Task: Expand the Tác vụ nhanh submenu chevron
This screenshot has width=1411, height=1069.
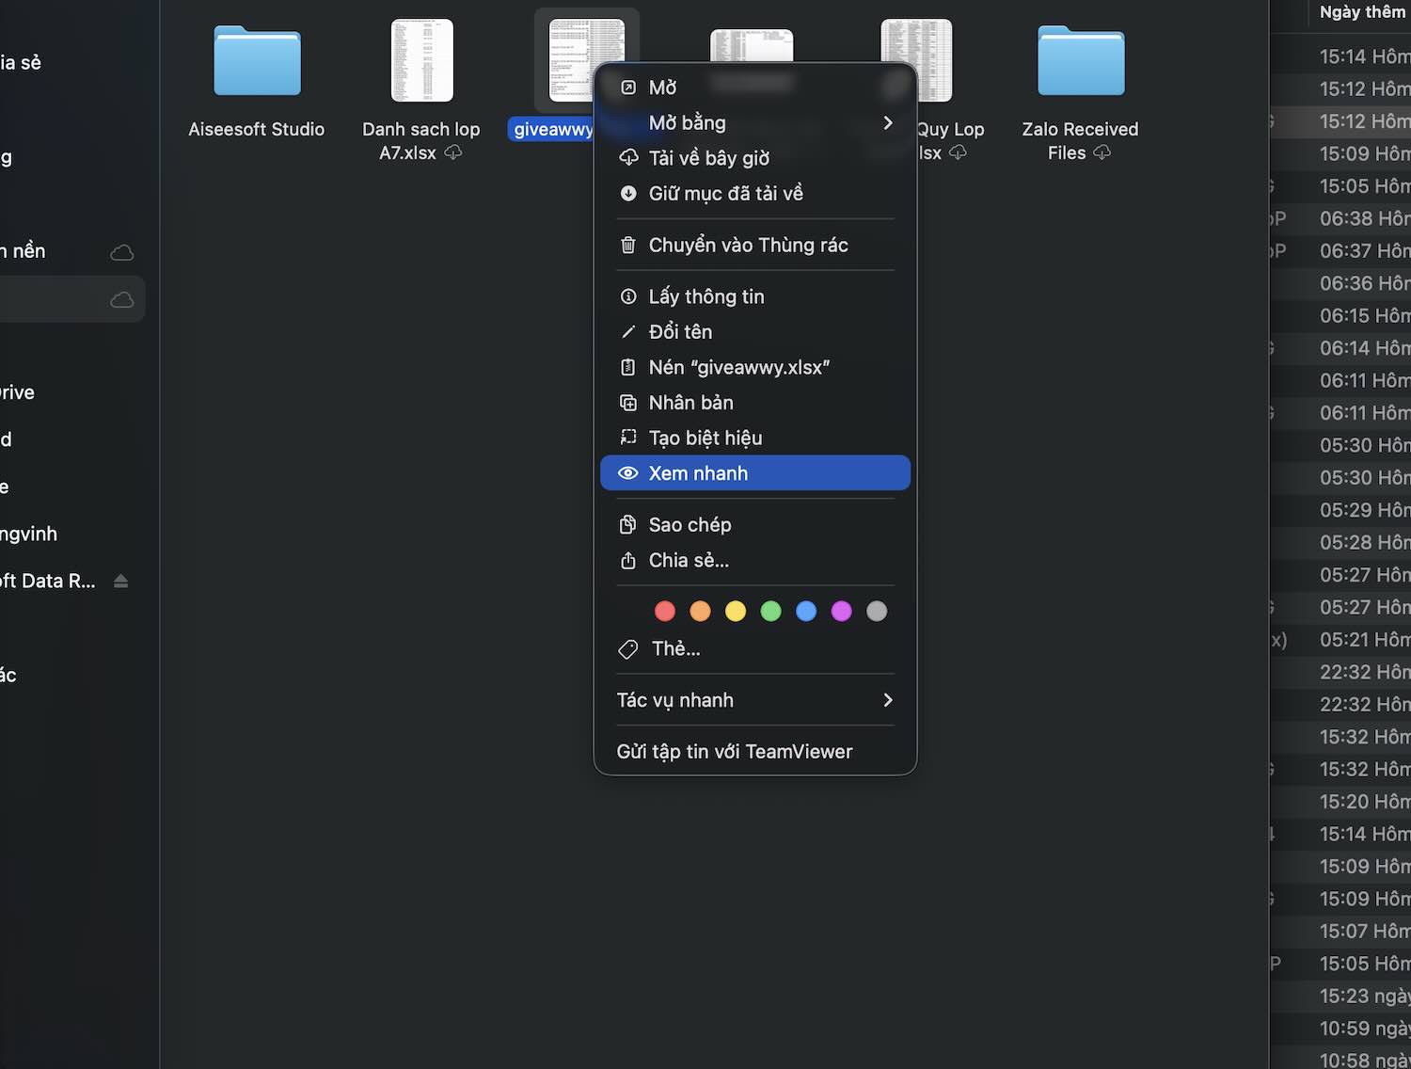Action: pos(887,700)
